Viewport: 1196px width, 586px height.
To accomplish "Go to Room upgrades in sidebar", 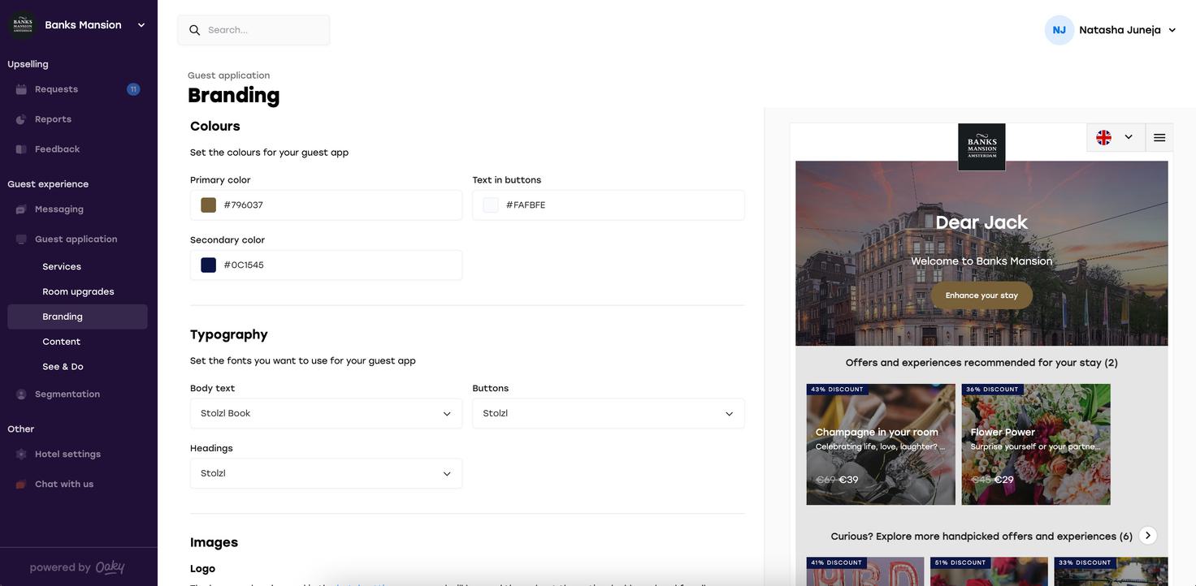I will pos(78,292).
